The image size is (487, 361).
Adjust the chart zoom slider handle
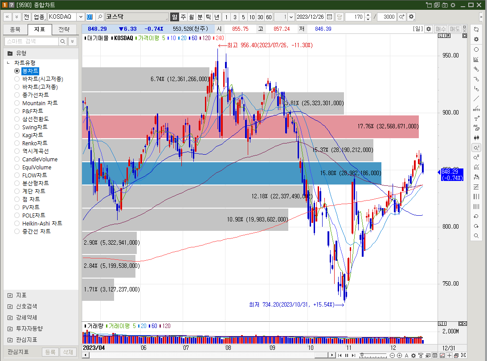(362, 354)
